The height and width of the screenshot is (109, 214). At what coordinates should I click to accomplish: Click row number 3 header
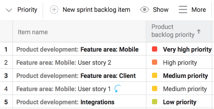[6, 76]
